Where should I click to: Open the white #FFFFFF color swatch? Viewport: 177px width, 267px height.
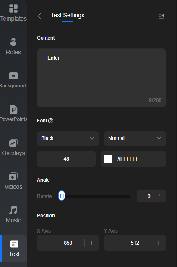108,159
